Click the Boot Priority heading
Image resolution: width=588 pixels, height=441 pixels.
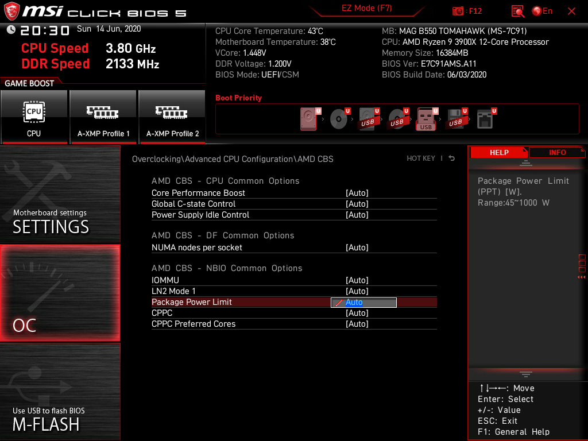pyautogui.click(x=238, y=98)
